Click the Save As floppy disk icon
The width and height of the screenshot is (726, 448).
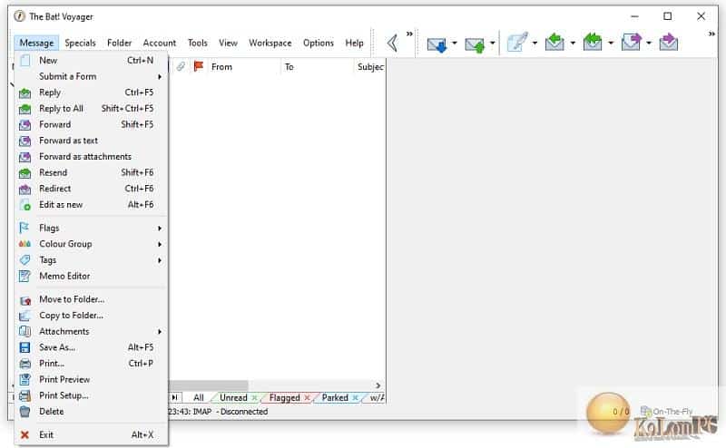pos(25,347)
